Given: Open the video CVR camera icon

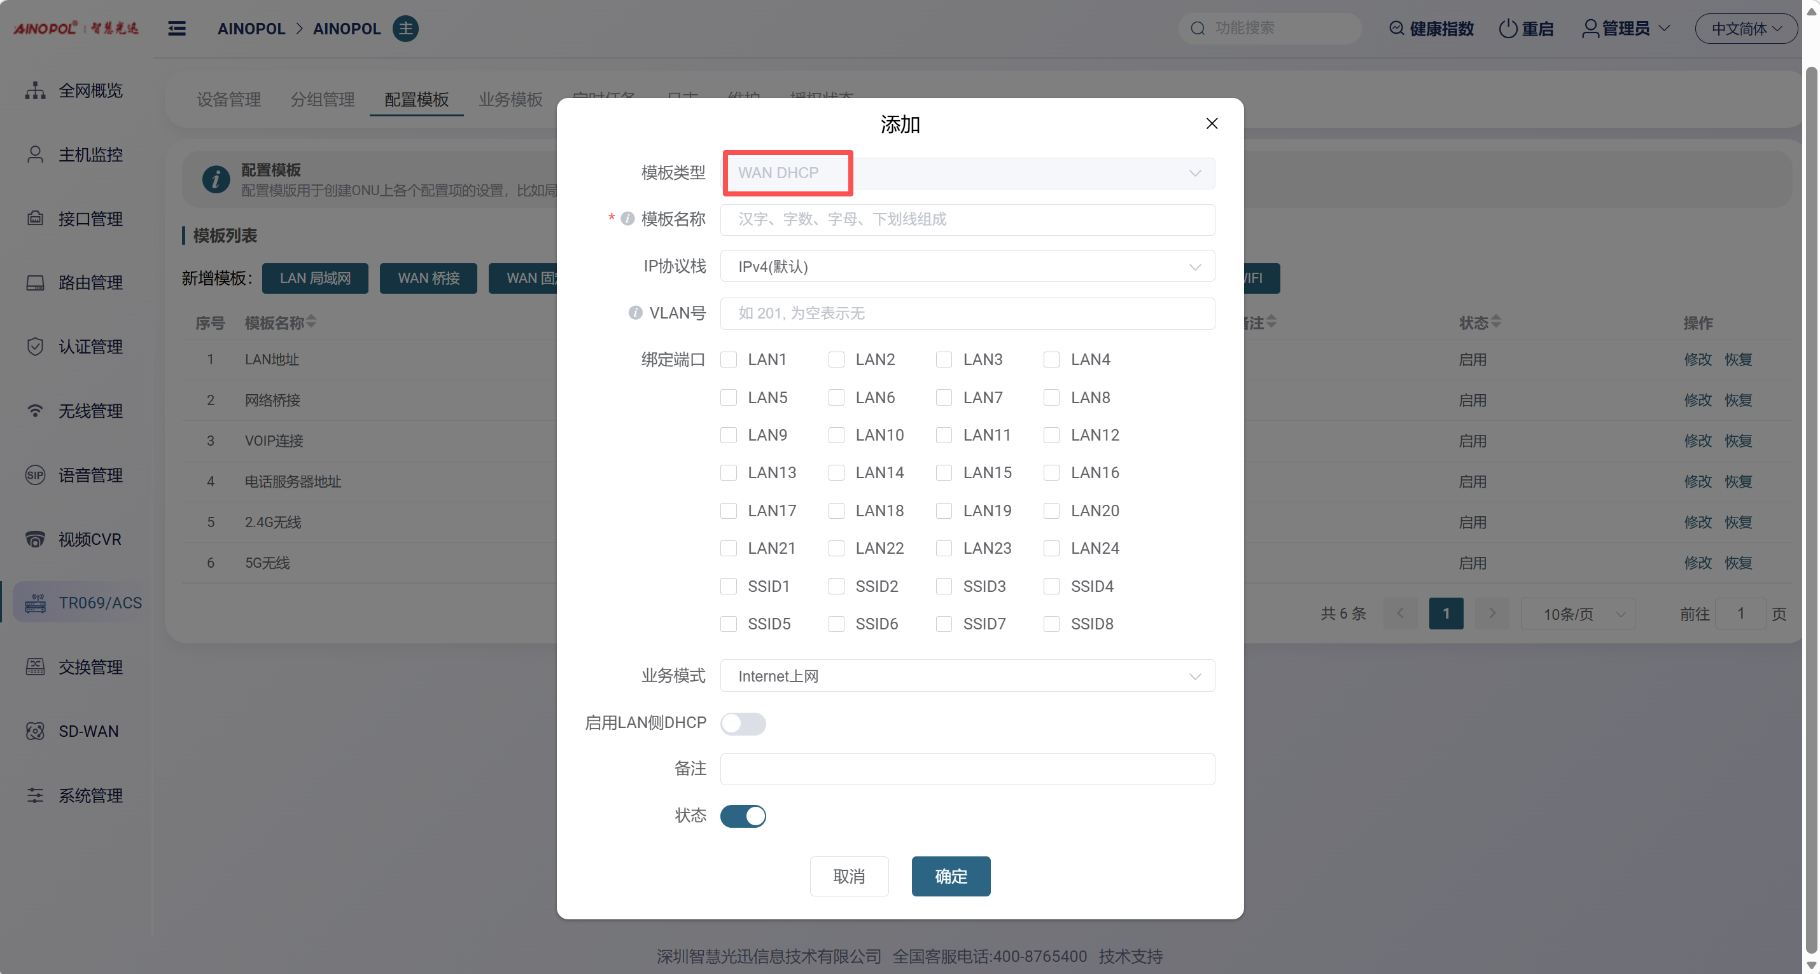Looking at the screenshot, I should pyautogui.click(x=36, y=539).
